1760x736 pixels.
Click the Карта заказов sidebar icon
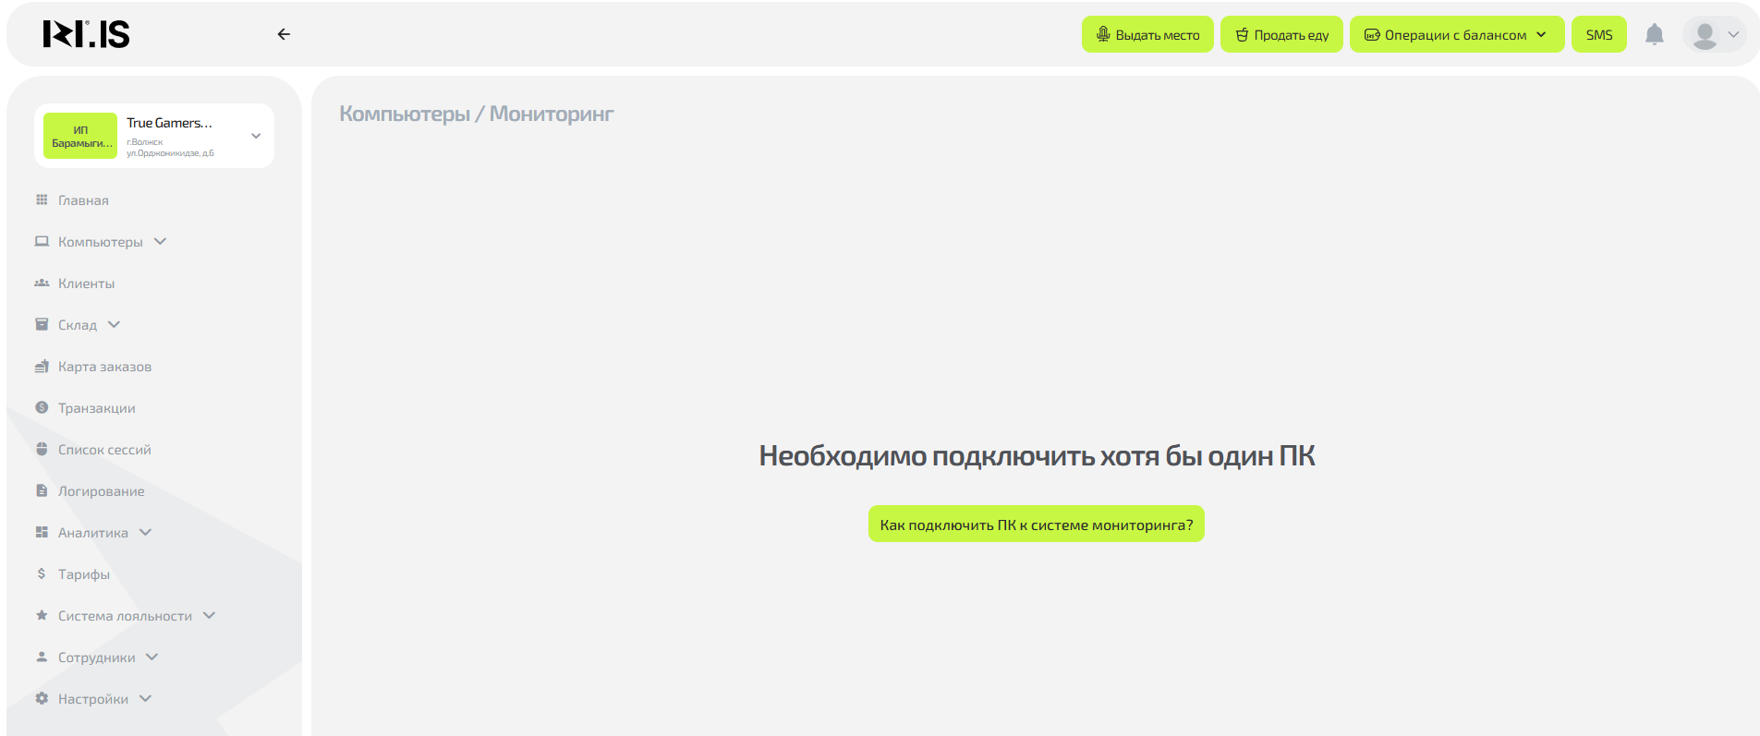(42, 367)
